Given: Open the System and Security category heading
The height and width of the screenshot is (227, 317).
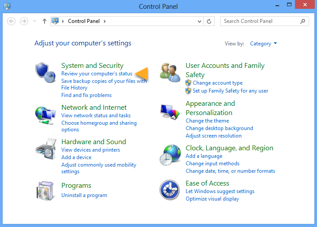Looking at the screenshot, I should [92, 66].
